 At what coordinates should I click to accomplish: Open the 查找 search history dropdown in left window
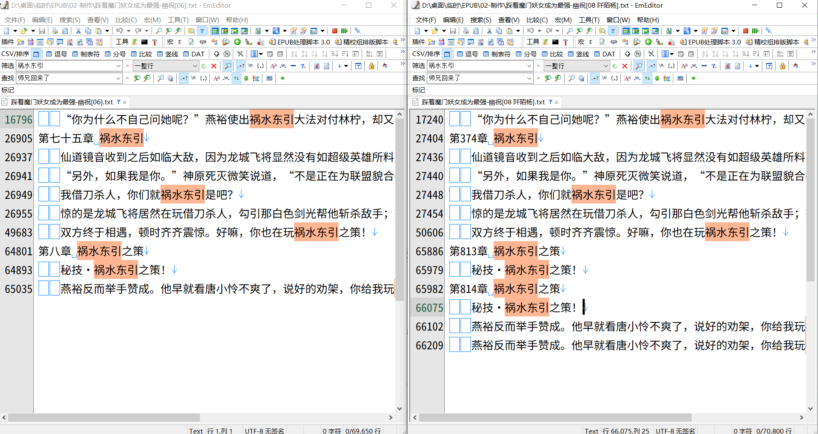point(118,78)
